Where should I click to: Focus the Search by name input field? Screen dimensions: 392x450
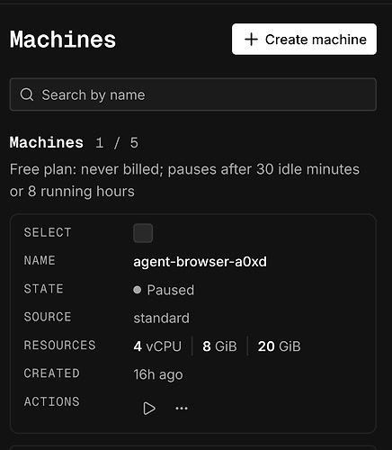[x=193, y=94]
